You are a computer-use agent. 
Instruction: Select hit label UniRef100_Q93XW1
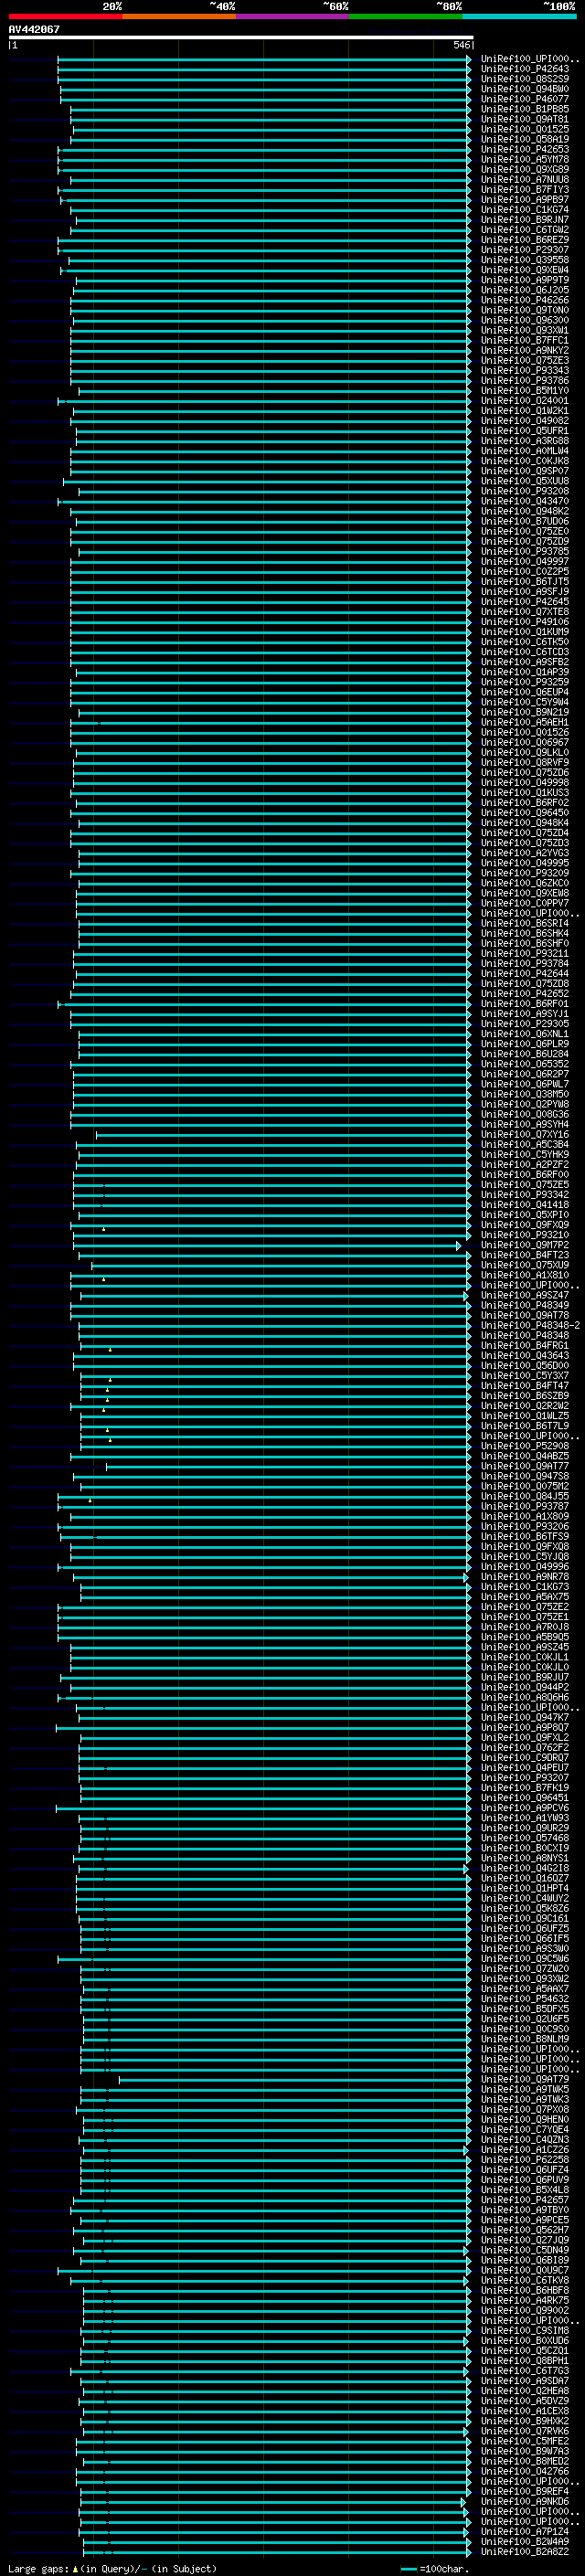click(x=525, y=330)
